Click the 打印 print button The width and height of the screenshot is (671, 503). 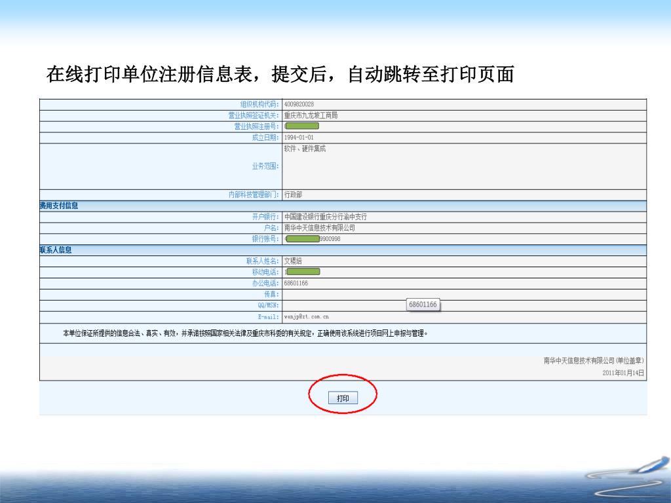343,398
